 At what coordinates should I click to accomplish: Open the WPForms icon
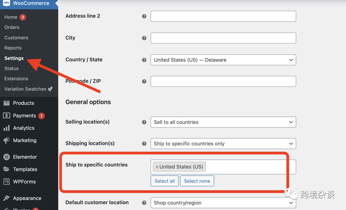7,181
